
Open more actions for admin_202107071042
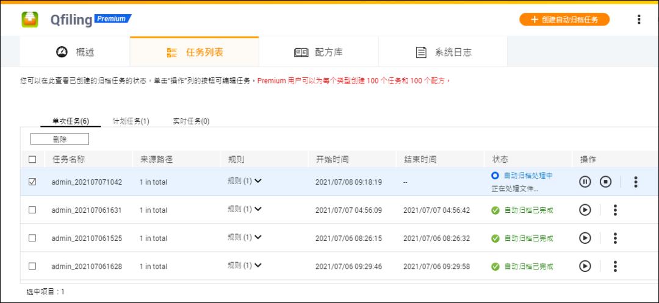click(635, 182)
